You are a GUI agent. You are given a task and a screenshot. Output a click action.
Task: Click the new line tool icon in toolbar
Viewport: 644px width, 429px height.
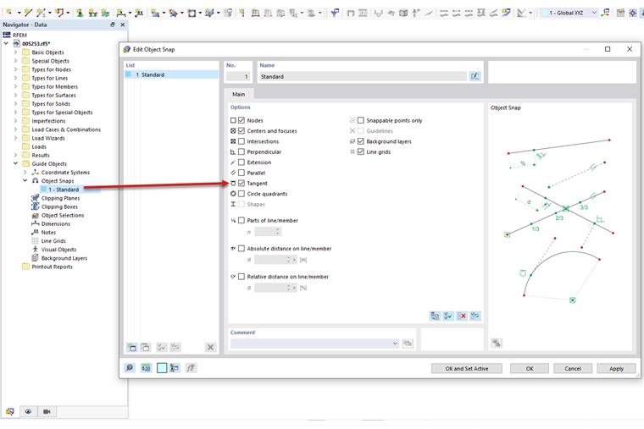[x=28, y=14]
